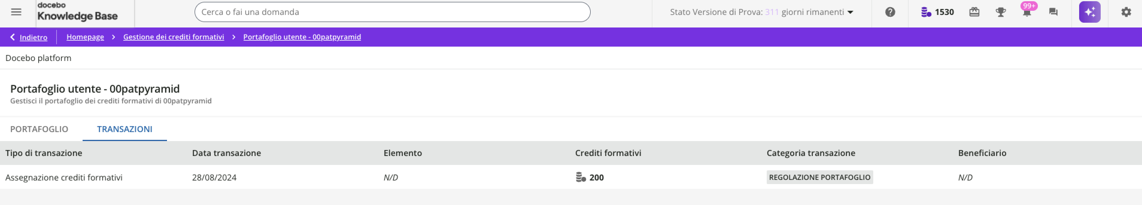Switch to the Portafoglio tab

tap(39, 129)
